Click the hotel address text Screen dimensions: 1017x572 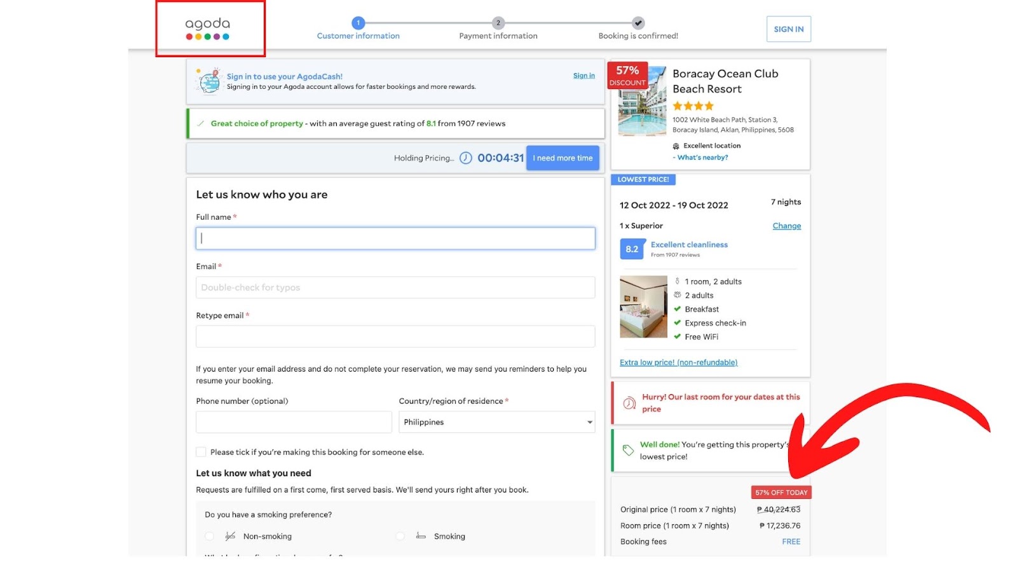point(733,125)
